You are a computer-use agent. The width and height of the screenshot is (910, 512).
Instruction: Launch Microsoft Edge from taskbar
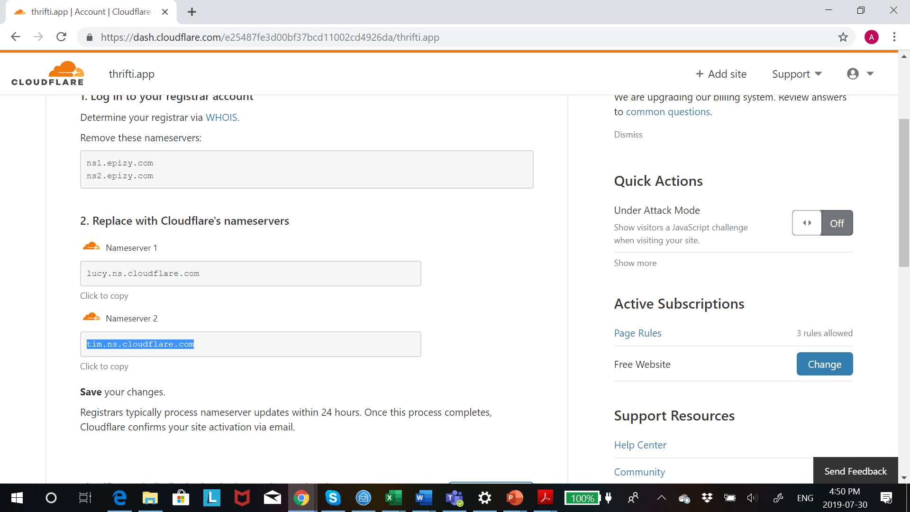coord(119,498)
